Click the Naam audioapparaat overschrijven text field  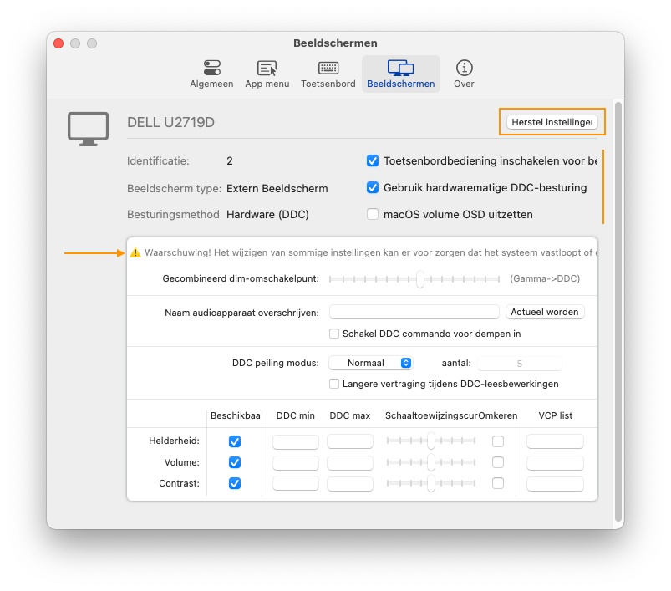pos(414,311)
